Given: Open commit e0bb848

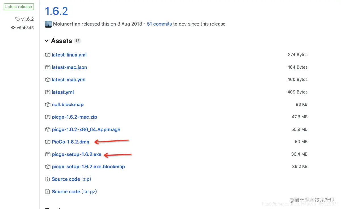Looking at the screenshot, I should [25, 28].
